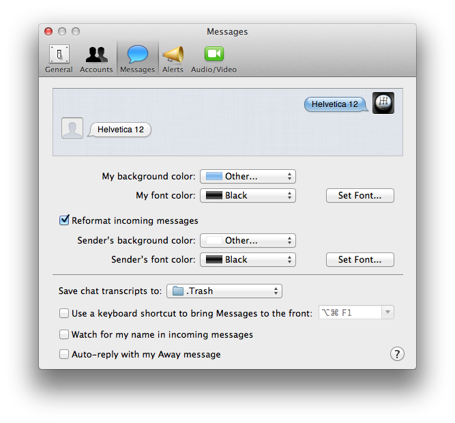Click the white Sender's background color swatch
This screenshot has width=455, height=423.
214,241
